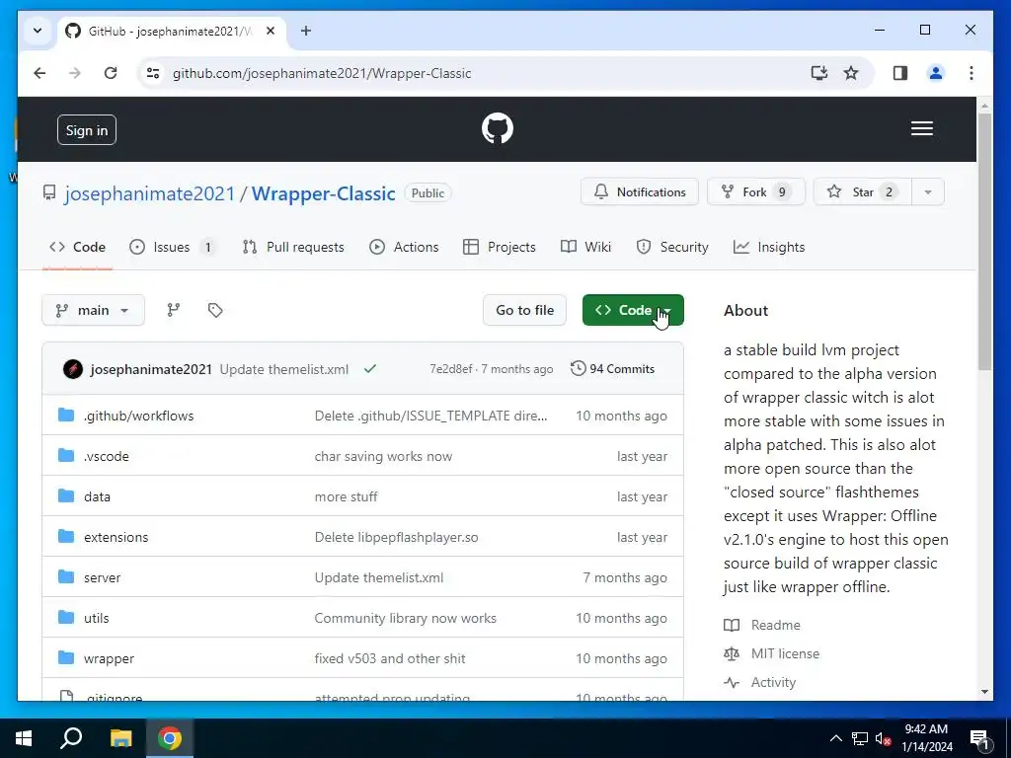The image size is (1011, 758).
Task: Open the Insights tab
Action: tap(769, 247)
